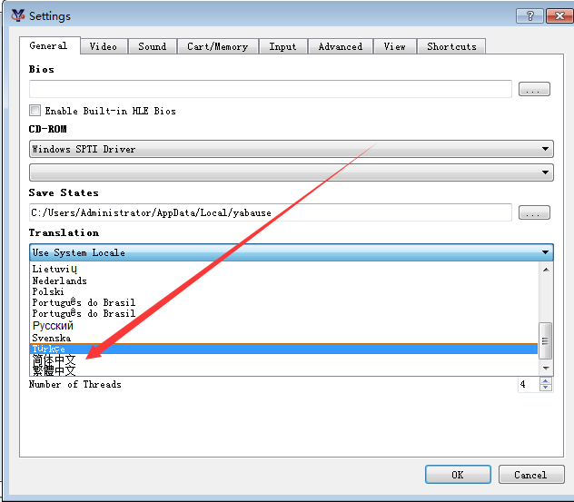
Task: Select Polski in language list
Action: point(283,291)
